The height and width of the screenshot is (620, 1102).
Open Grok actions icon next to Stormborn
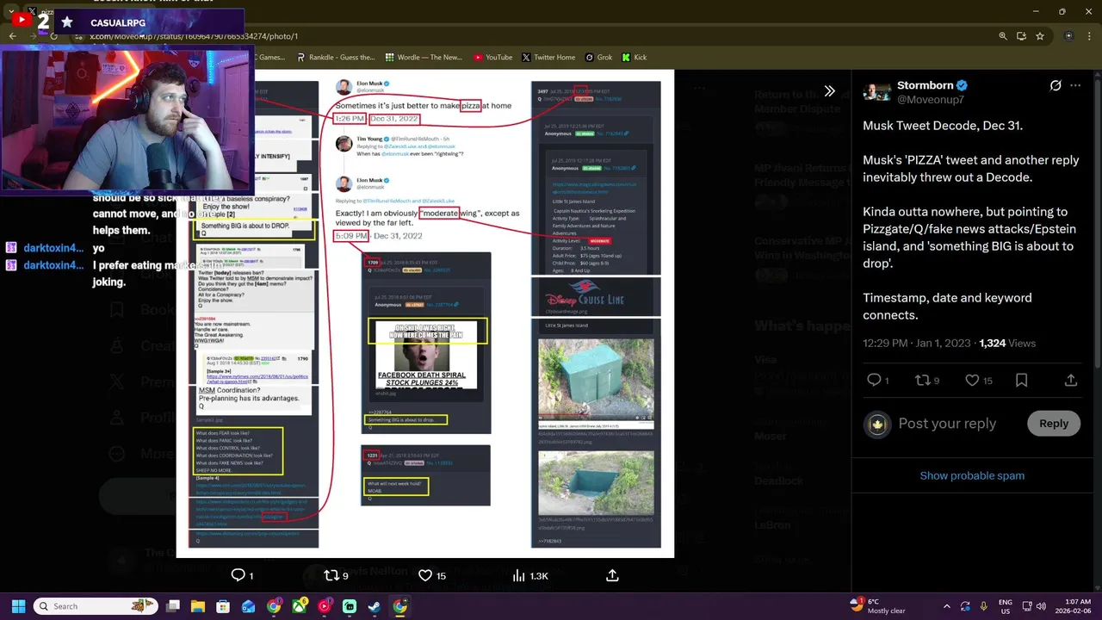pyautogui.click(x=1056, y=85)
